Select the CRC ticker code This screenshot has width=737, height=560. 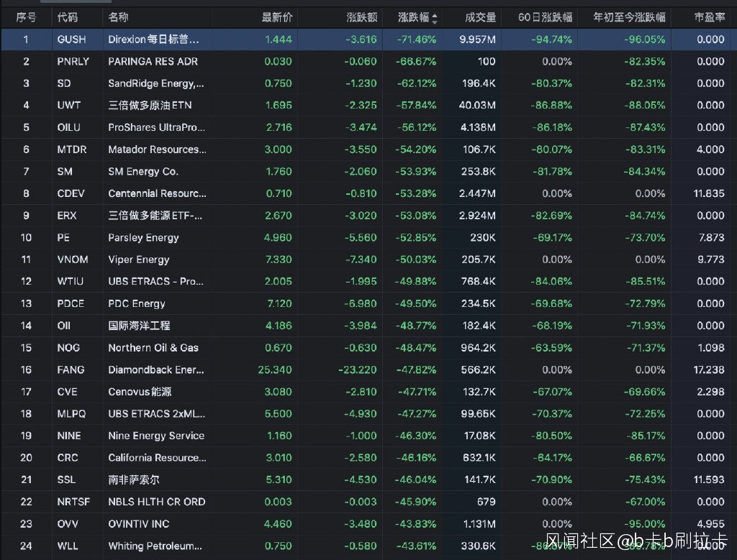[x=68, y=458]
